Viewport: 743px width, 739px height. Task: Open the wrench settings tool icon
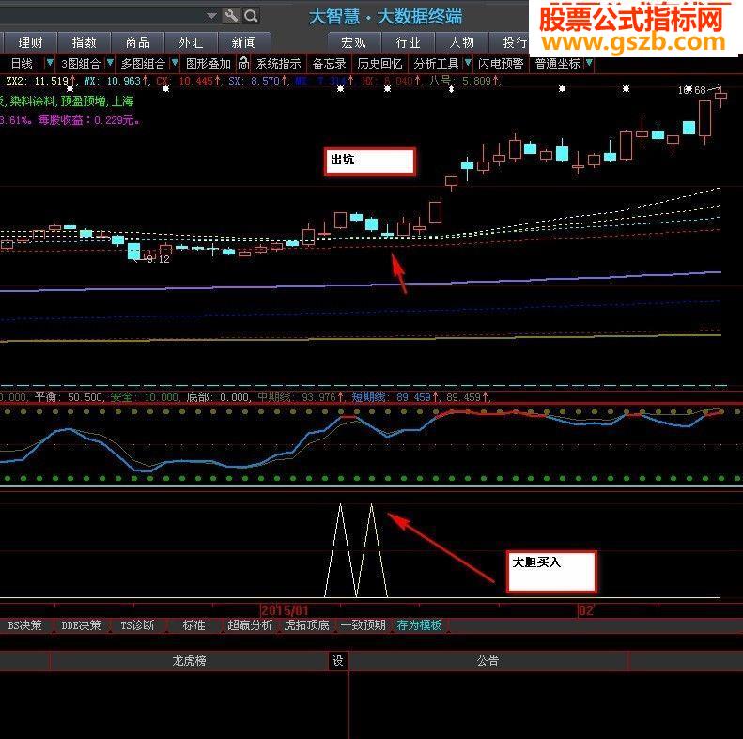point(231,16)
